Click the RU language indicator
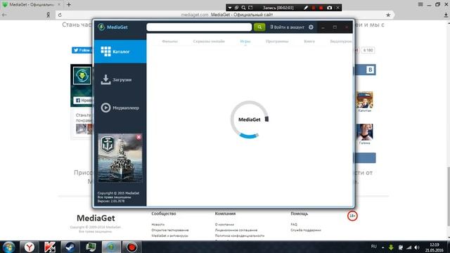 pyautogui.click(x=373, y=247)
